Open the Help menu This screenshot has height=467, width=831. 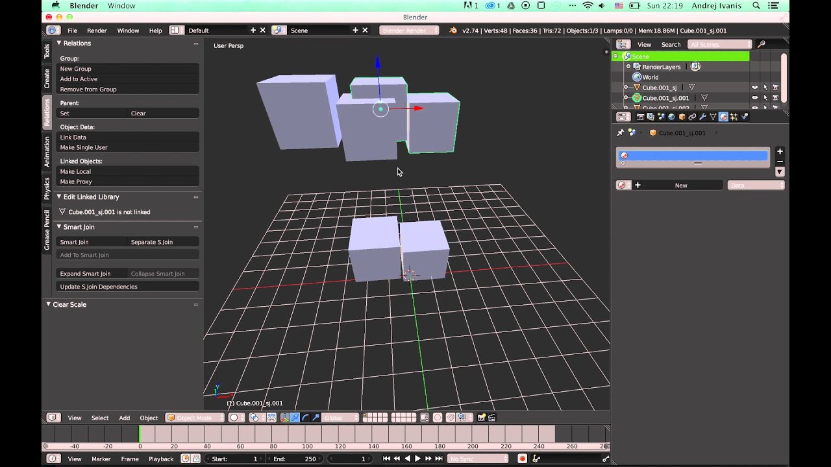[155, 30]
